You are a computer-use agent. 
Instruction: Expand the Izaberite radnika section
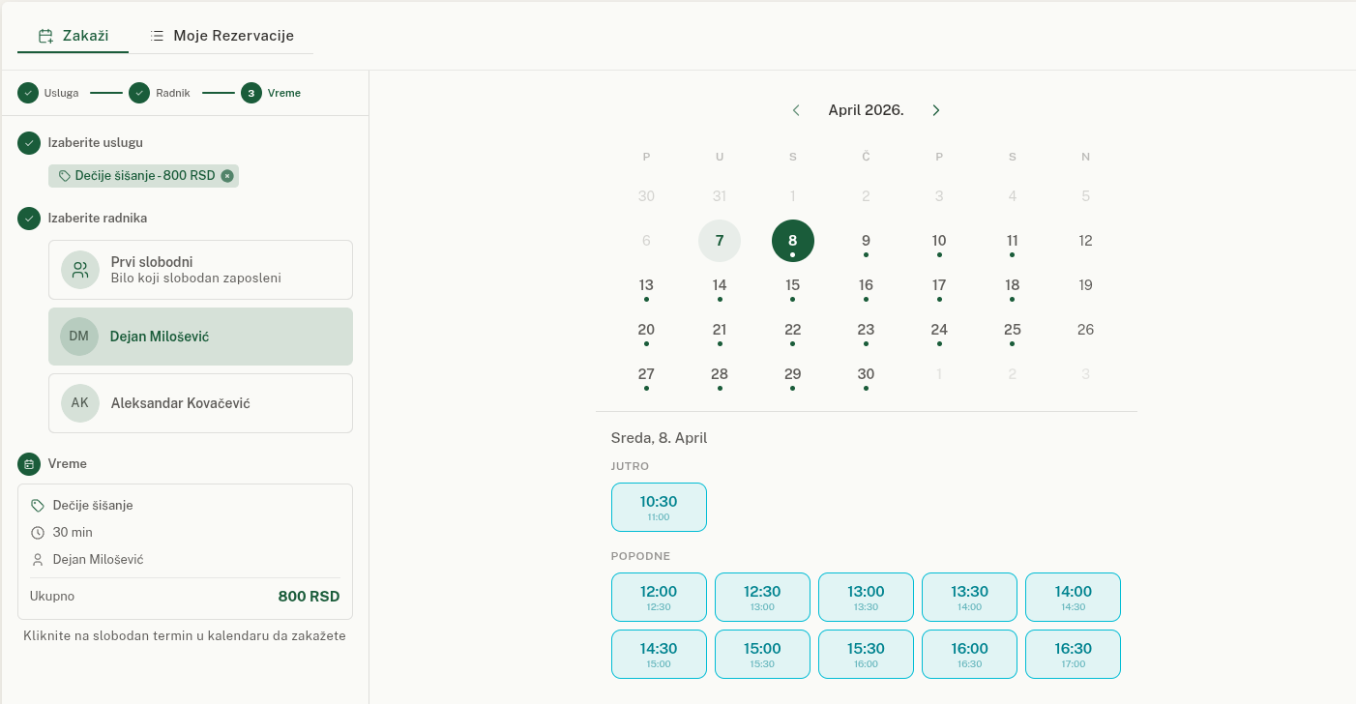97,219
